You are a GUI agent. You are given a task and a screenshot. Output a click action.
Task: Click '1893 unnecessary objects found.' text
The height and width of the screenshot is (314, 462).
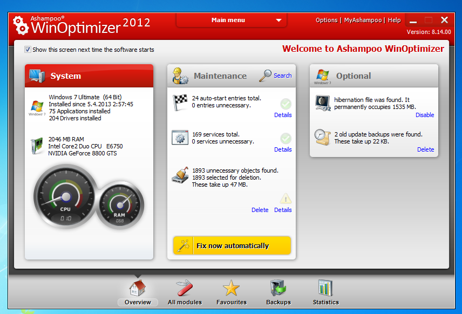tap(235, 170)
